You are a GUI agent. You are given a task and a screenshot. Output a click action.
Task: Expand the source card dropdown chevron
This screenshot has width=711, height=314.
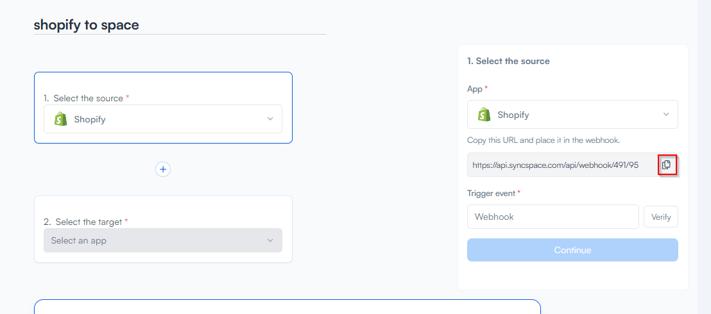click(270, 119)
